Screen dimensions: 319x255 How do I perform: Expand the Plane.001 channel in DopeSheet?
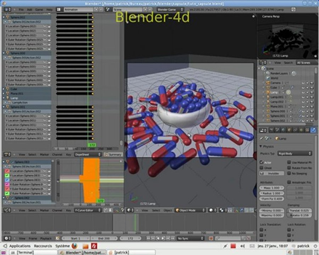tap(4, 93)
